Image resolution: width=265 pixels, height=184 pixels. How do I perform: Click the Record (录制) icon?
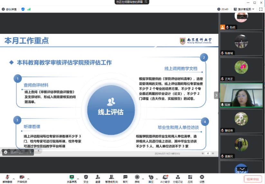pyautogui.click(x=137, y=177)
